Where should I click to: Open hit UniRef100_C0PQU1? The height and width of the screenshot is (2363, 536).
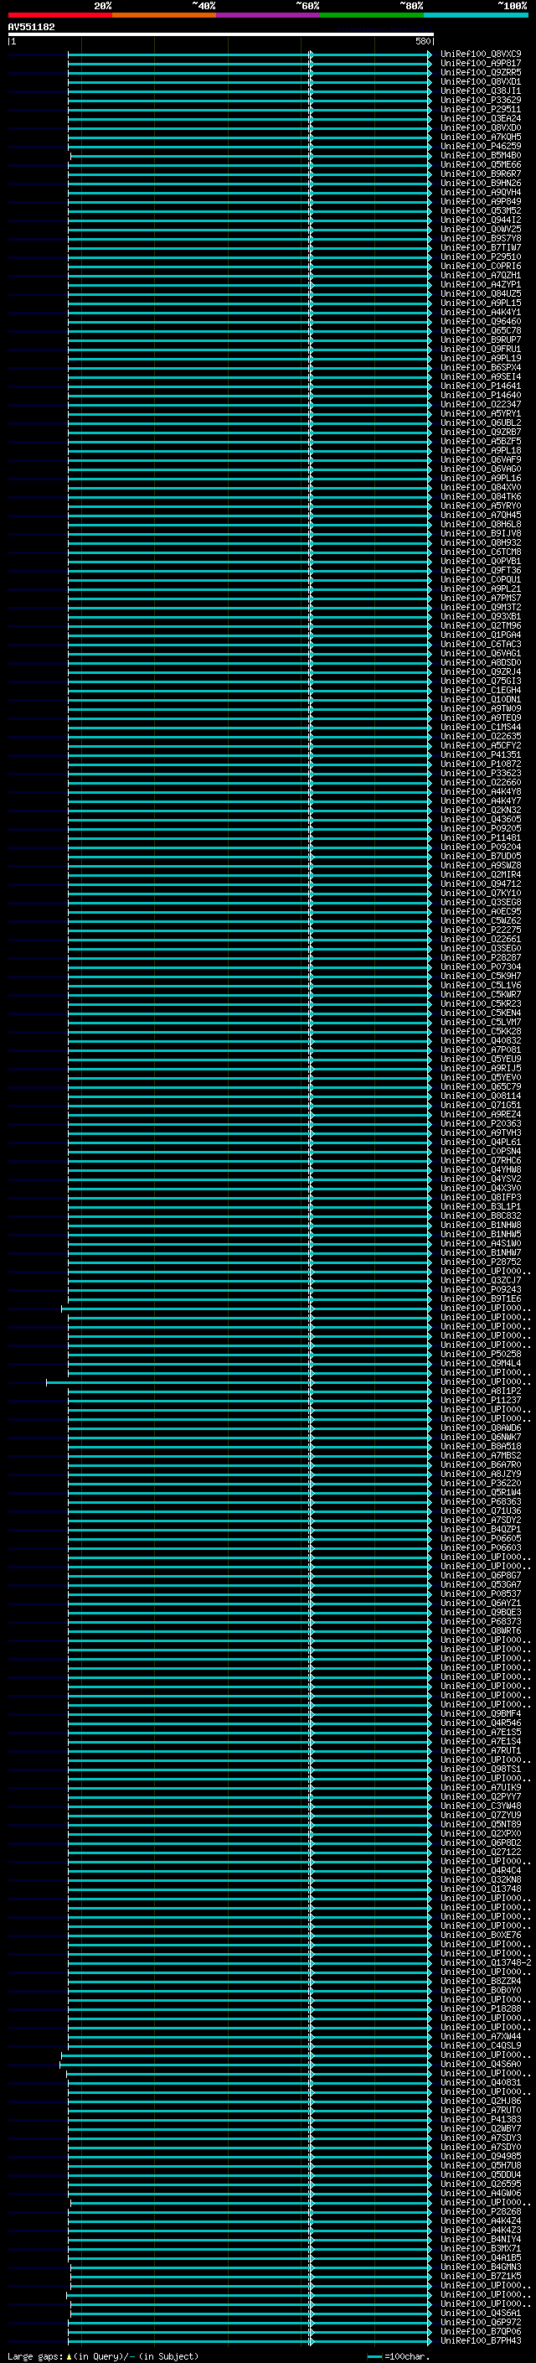coord(480,580)
